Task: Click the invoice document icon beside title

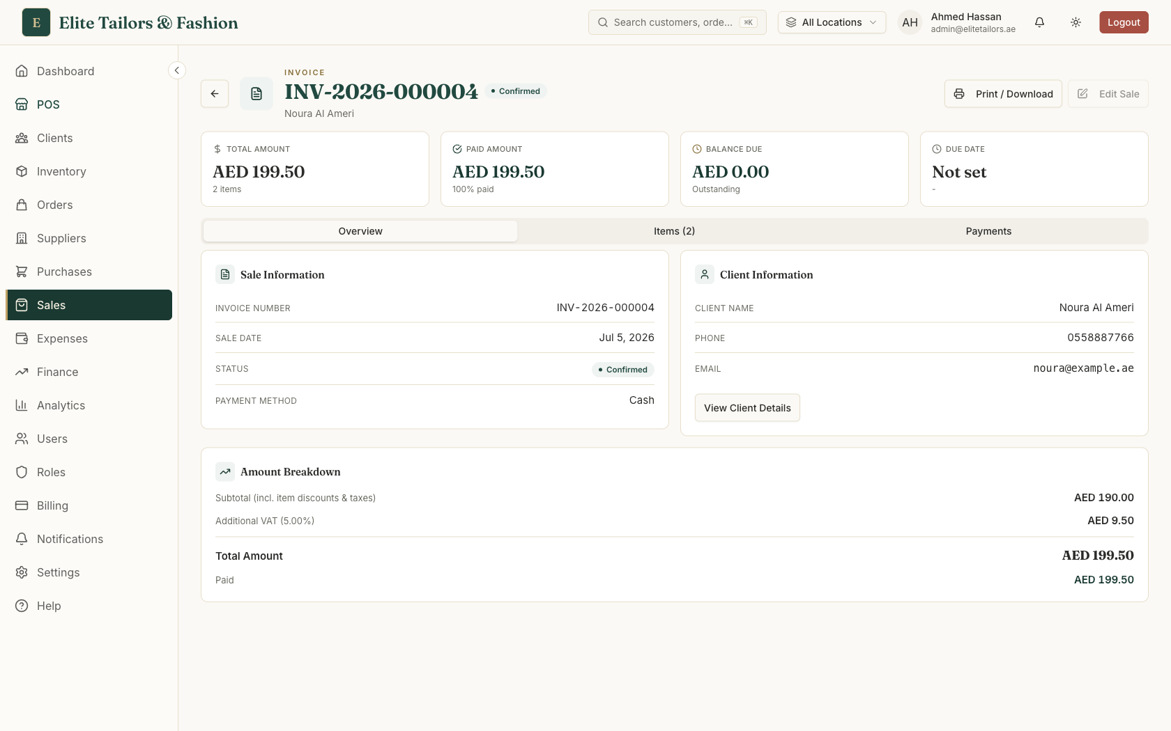Action: (257, 94)
